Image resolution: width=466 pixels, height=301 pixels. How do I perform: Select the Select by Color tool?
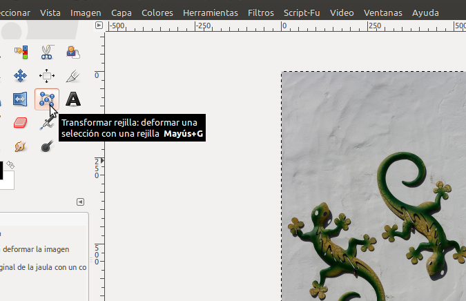[20, 52]
